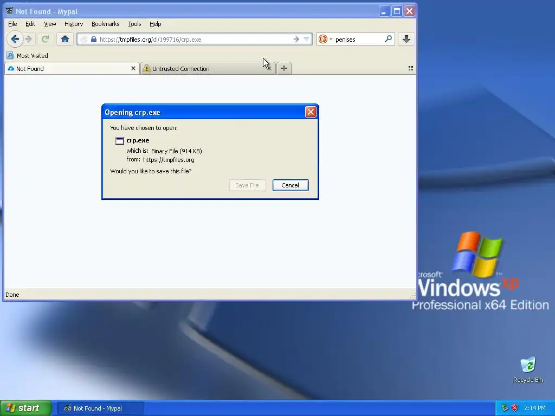555x416 pixels.
Task: Click the window resize grip in status bar
Action: point(412,296)
